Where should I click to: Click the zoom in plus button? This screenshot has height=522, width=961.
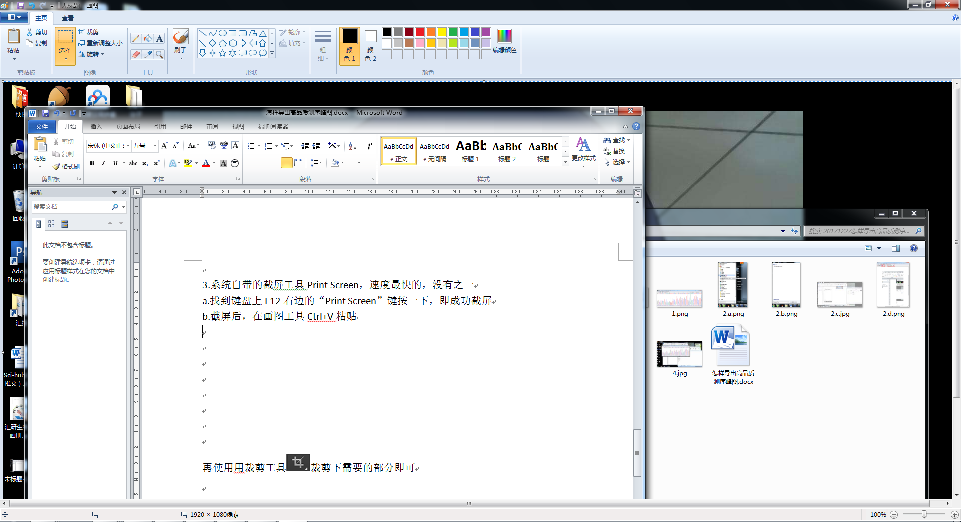click(954, 514)
